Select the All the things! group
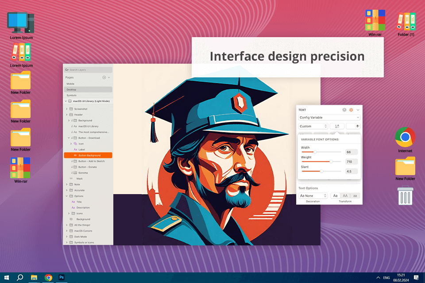This screenshot has width=425, height=283. tap(88, 225)
